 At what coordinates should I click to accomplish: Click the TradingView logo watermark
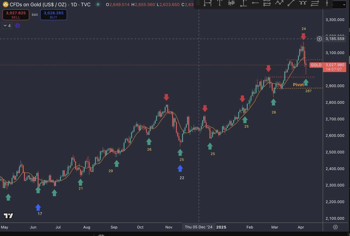[9, 216]
